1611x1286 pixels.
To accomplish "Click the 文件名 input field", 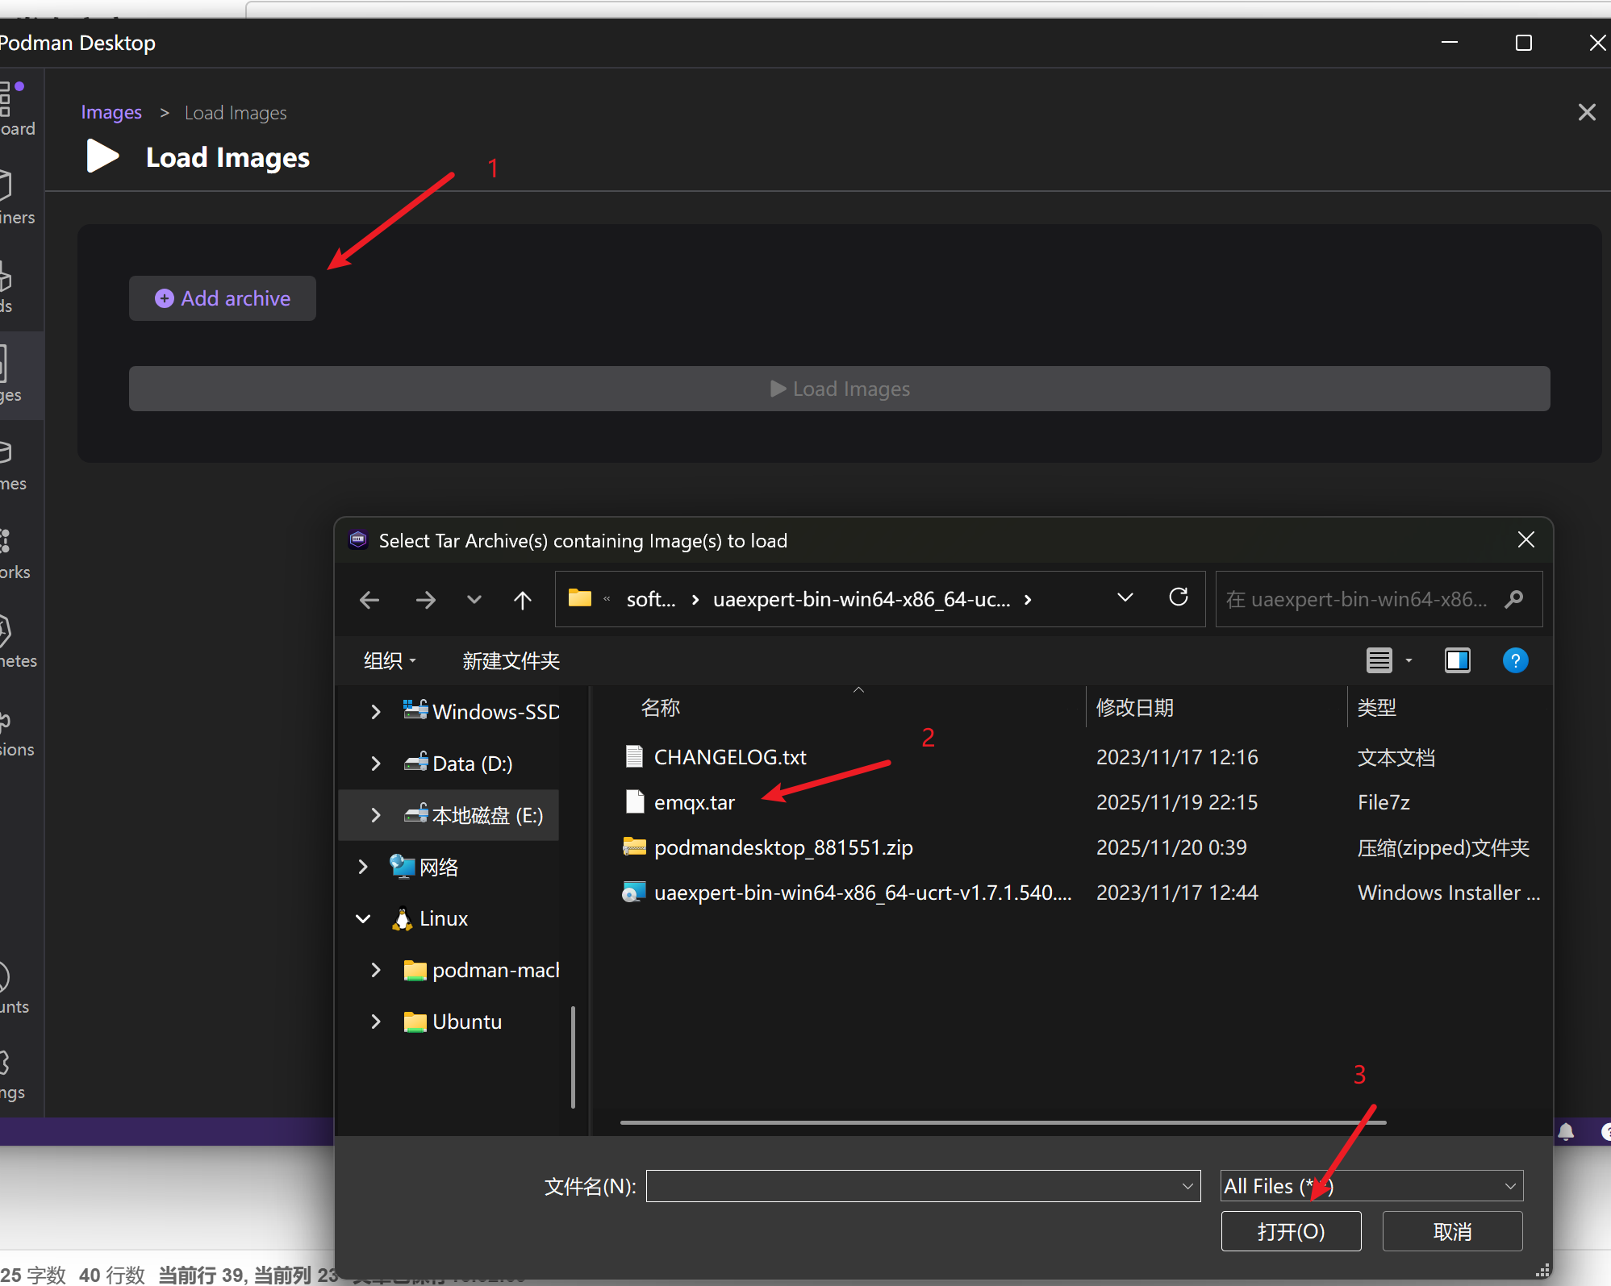I will 912,1186.
